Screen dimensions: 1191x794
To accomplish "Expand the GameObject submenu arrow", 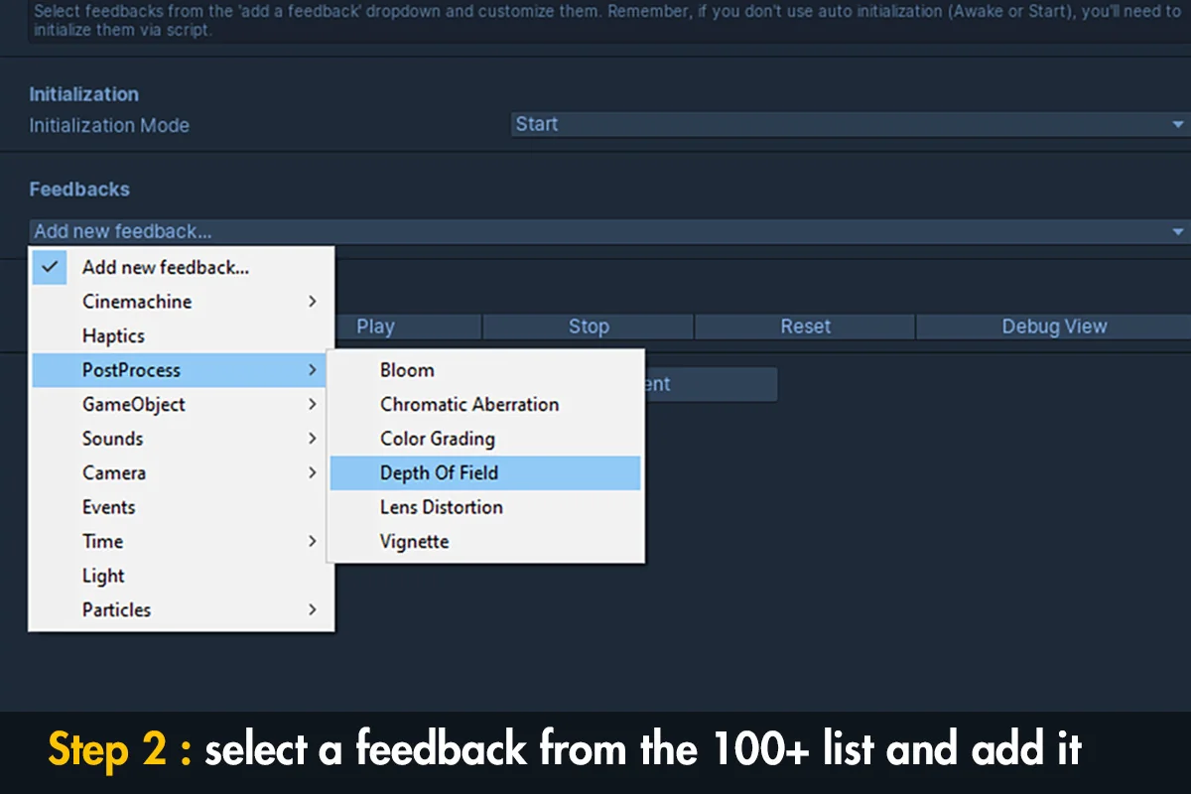I will click(312, 404).
